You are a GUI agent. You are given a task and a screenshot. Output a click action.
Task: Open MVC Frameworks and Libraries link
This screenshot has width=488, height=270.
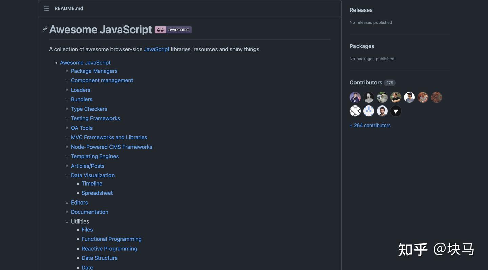[x=109, y=137]
